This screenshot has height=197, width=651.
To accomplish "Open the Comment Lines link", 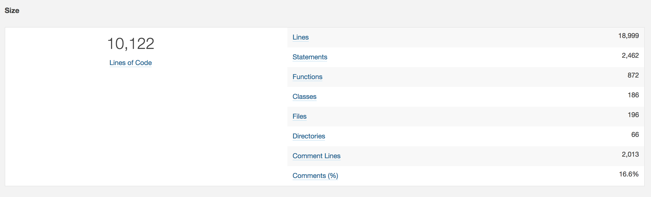I will click(316, 156).
